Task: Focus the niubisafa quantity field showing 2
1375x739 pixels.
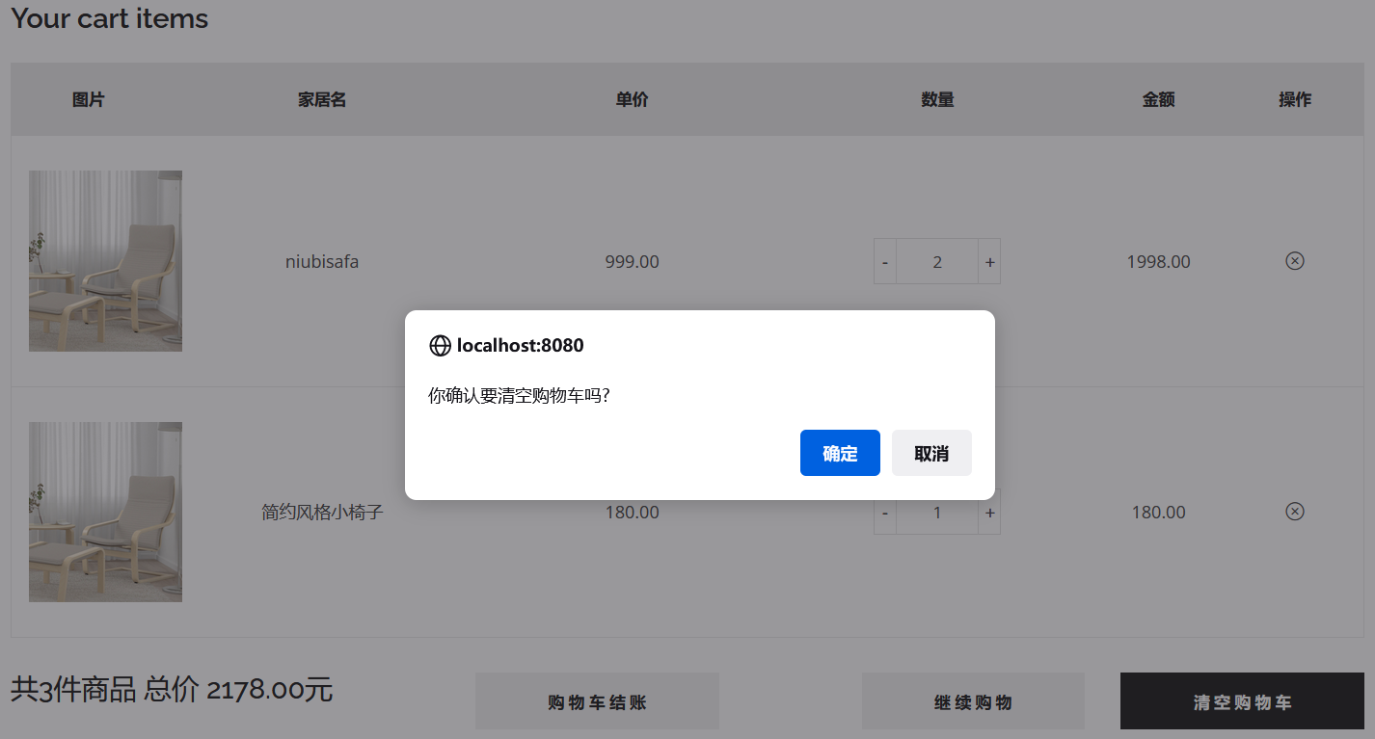Action: pyautogui.click(x=937, y=261)
